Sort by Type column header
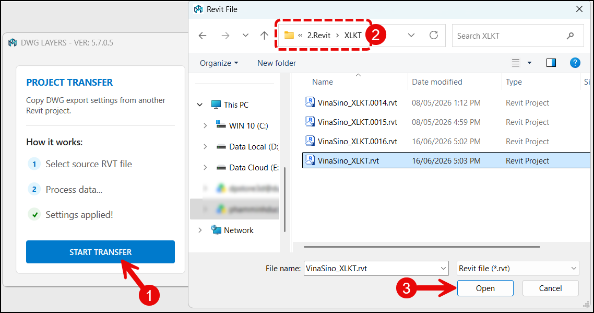 pyautogui.click(x=514, y=82)
